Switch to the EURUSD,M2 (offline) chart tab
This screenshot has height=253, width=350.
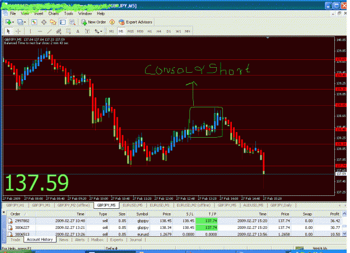(194, 205)
